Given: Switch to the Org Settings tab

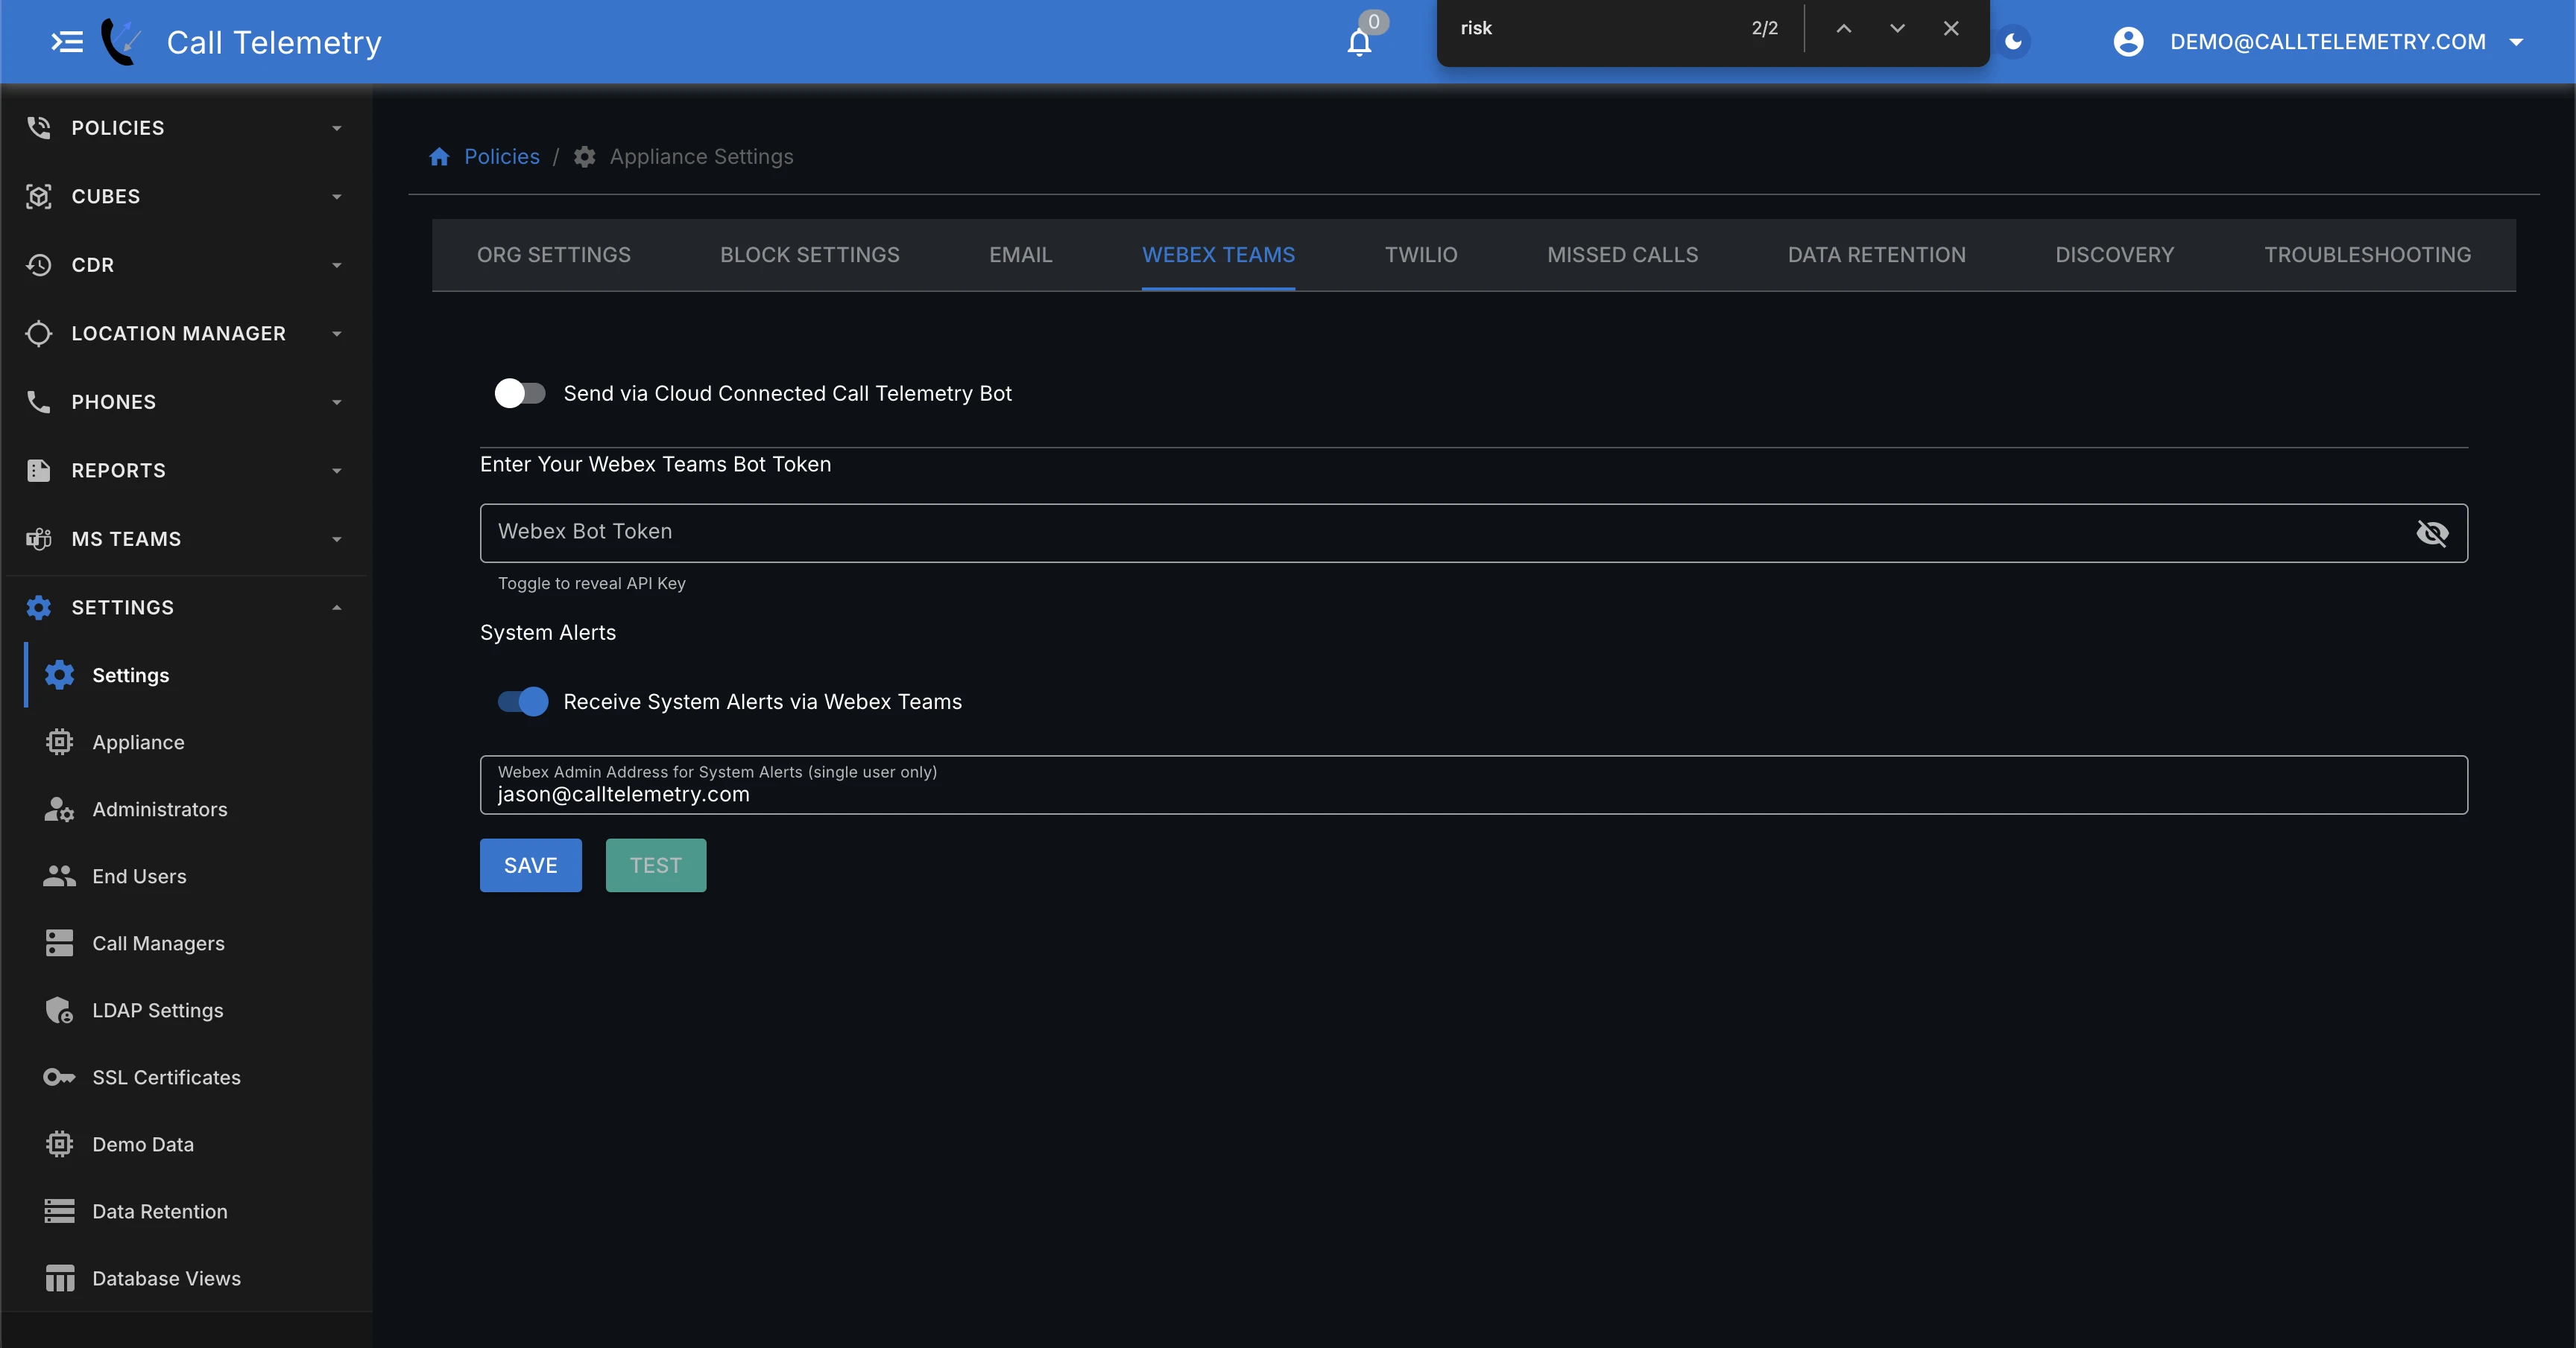Looking at the screenshot, I should click(x=554, y=255).
